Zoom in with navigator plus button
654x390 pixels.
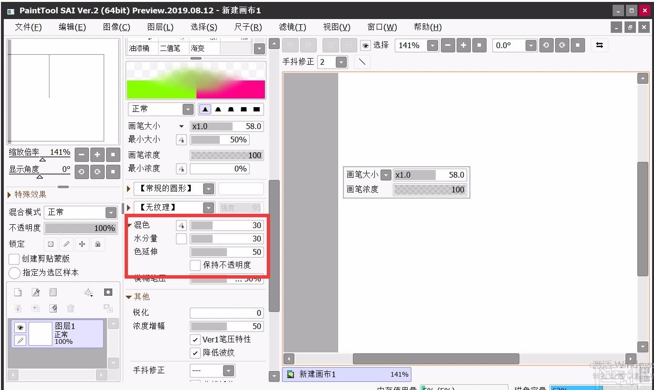pyautogui.click(x=97, y=155)
